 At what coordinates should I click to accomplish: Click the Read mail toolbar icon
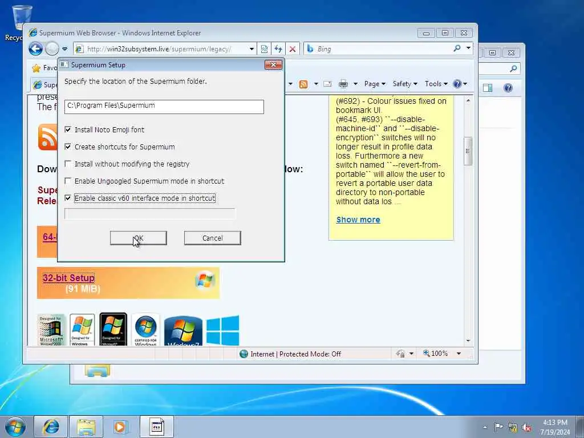[327, 84]
